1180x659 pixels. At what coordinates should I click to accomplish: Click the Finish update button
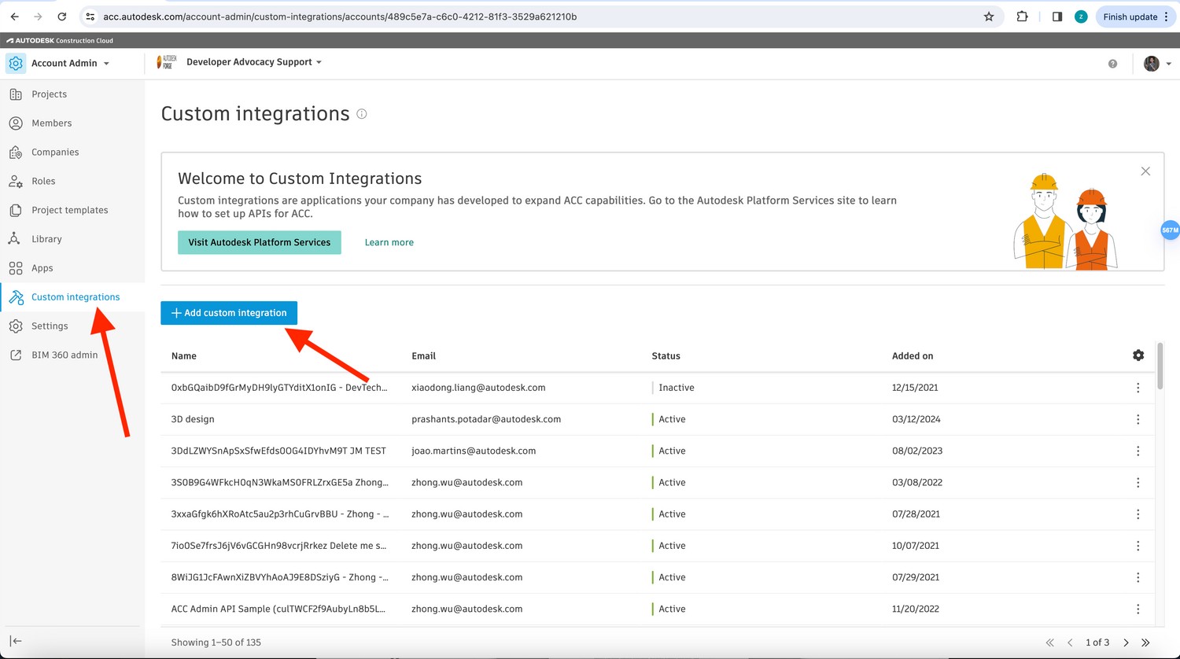(1136, 17)
